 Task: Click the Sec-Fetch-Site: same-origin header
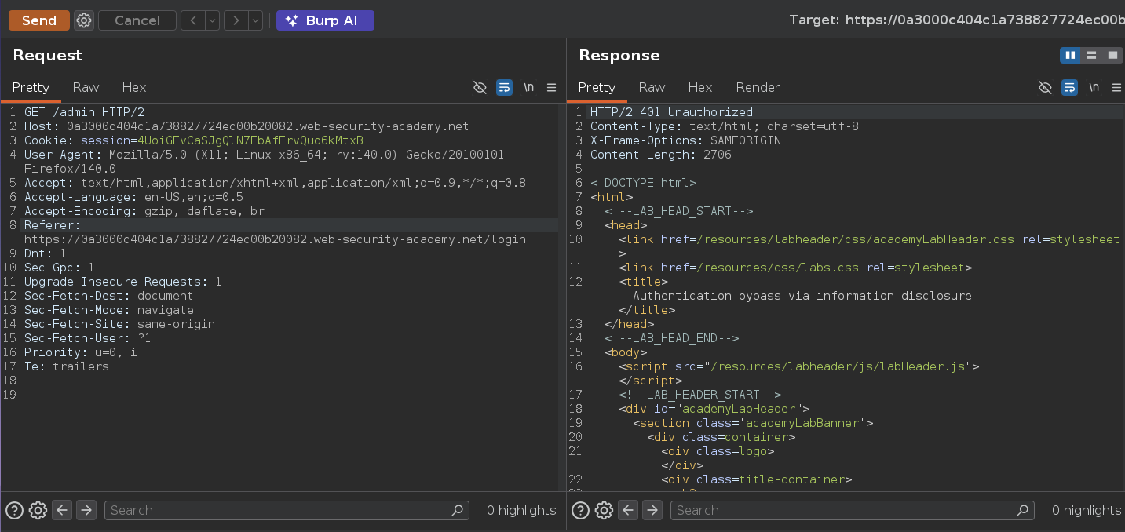[119, 324]
